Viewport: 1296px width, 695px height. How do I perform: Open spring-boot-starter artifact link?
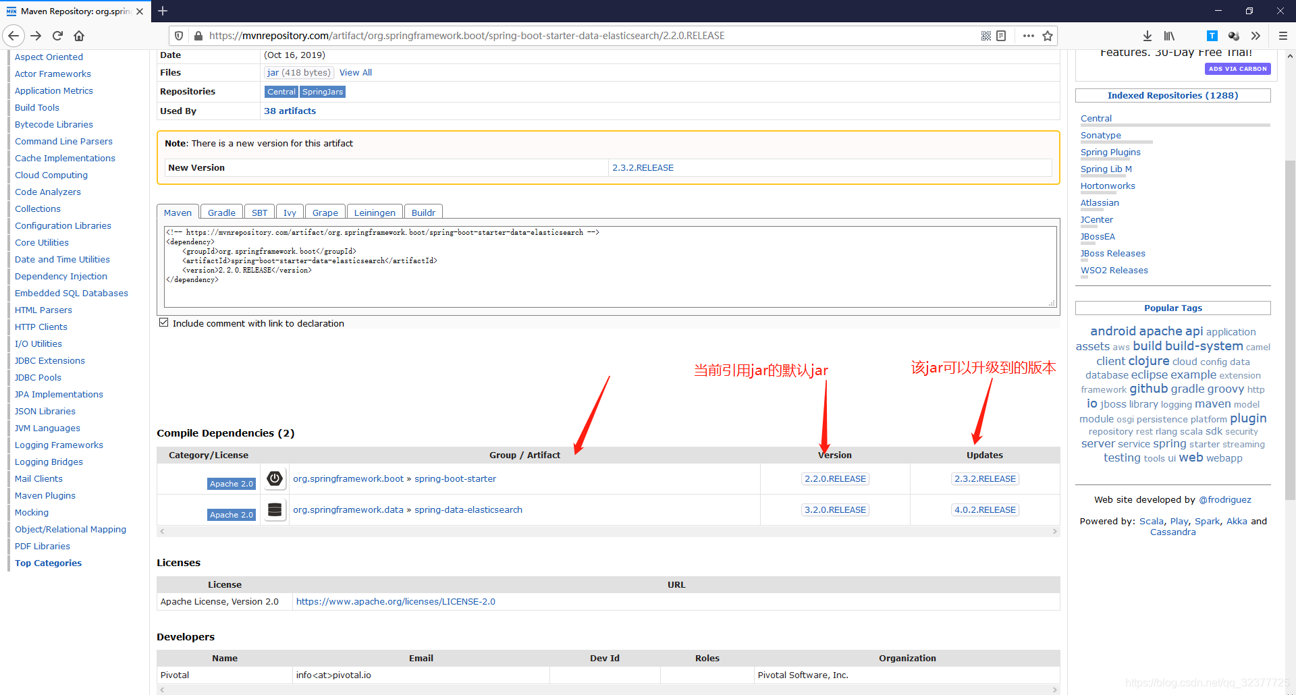tap(455, 479)
